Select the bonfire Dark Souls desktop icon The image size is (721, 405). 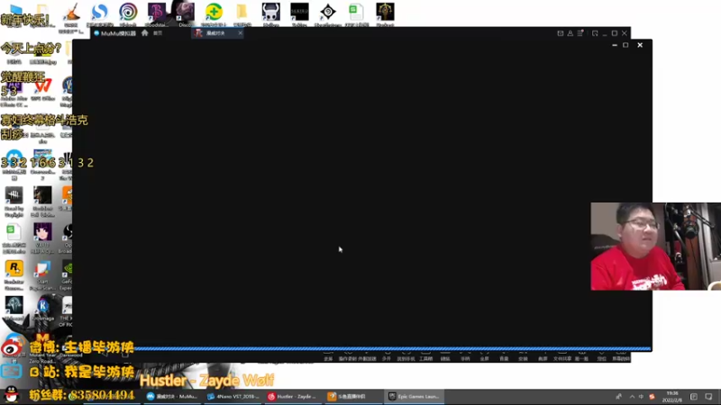(x=71, y=16)
